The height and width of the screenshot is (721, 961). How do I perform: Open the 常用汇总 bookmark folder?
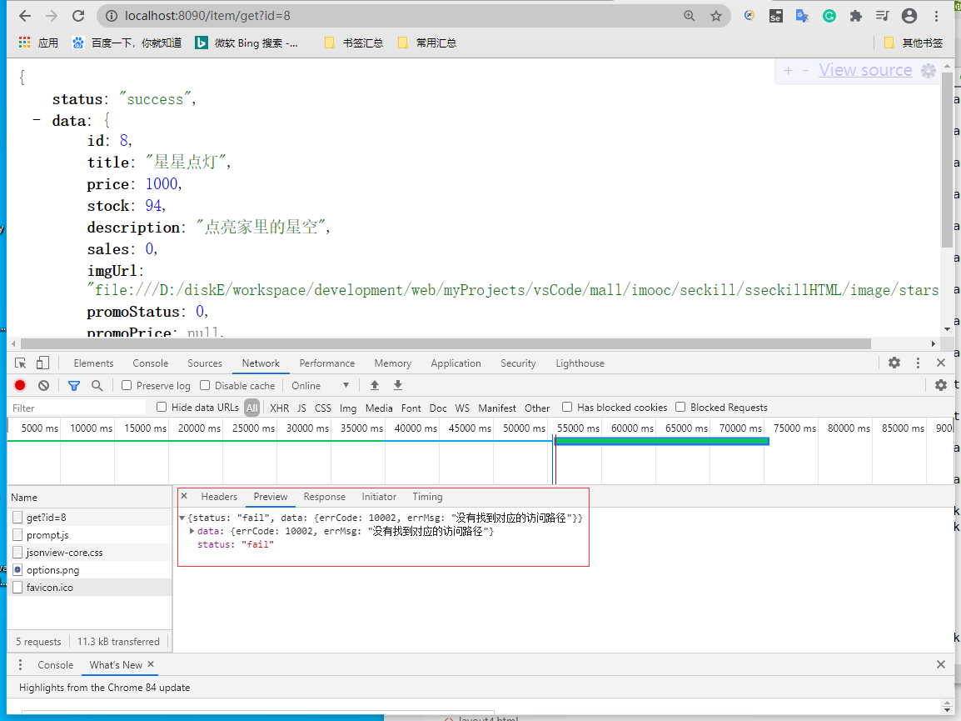(x=428, y=43)
